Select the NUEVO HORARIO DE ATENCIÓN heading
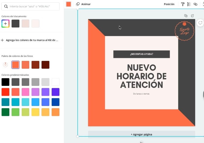 tap(142, 76)
